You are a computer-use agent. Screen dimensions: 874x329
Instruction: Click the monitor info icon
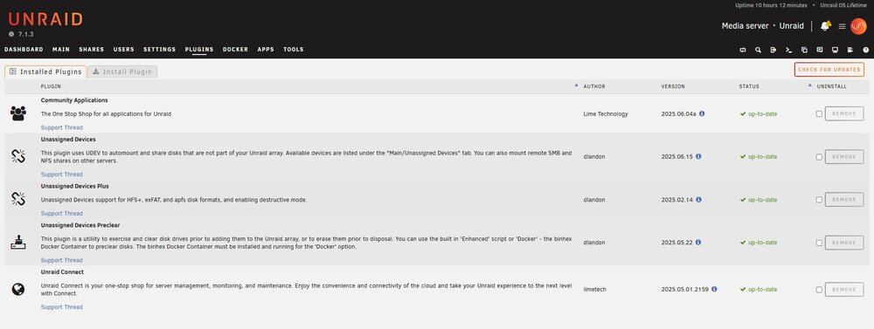coord(835,50)
